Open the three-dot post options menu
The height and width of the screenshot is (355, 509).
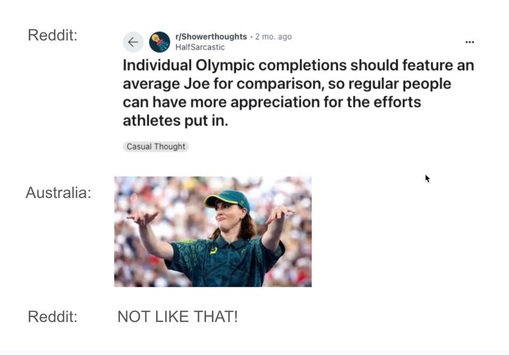[469, 42]
